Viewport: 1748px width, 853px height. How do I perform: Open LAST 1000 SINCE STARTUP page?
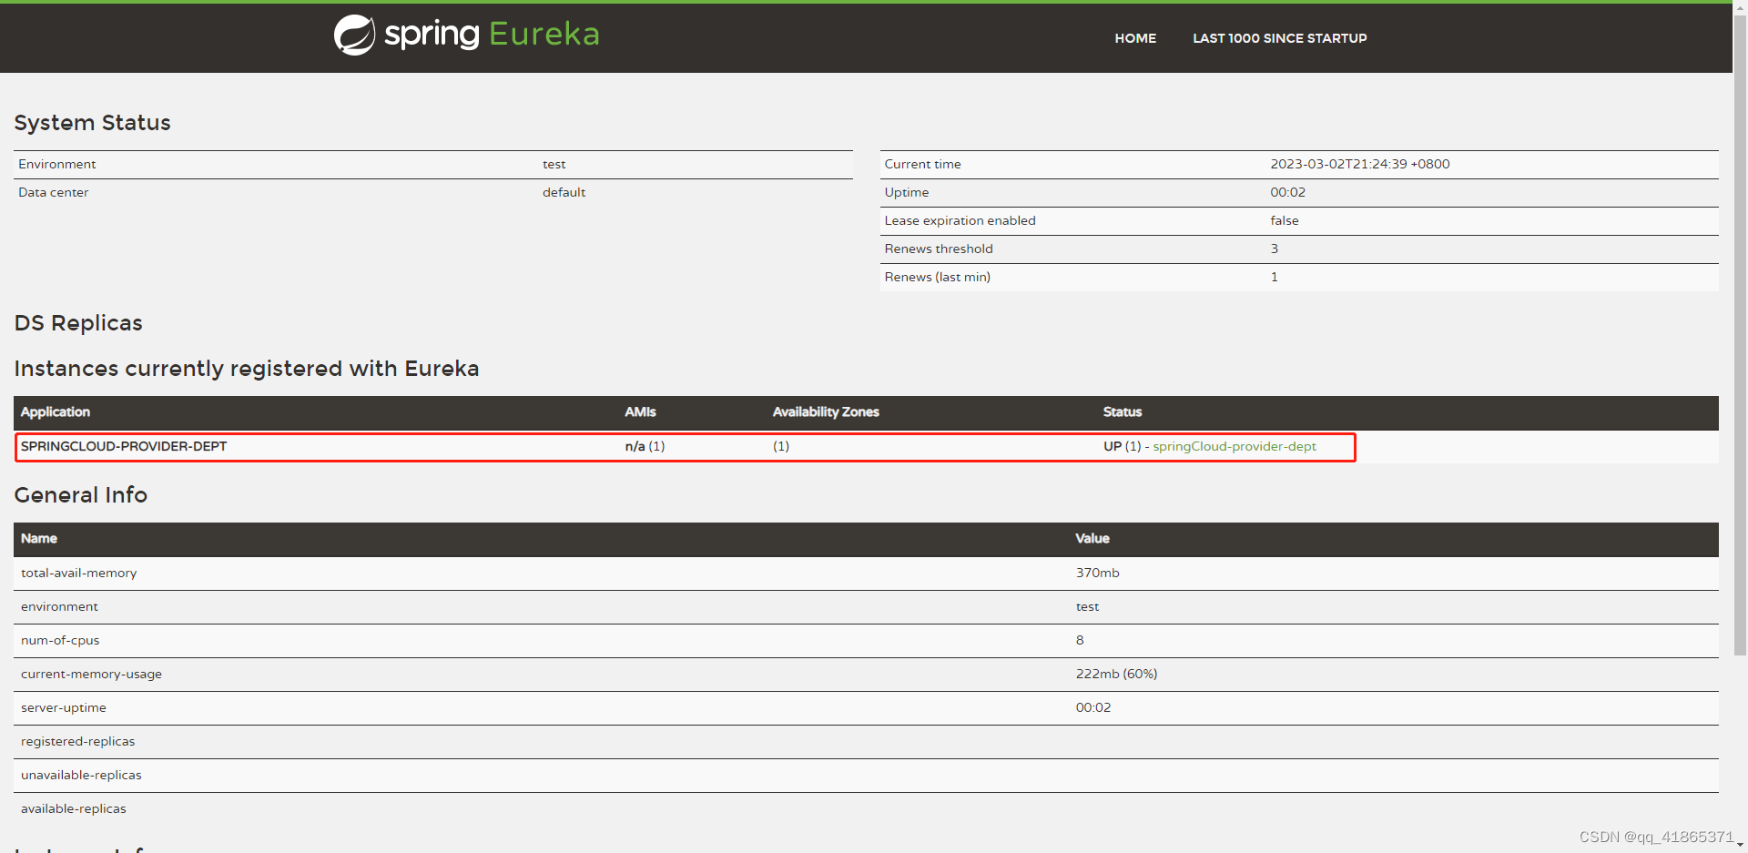tap(1280, 38)
